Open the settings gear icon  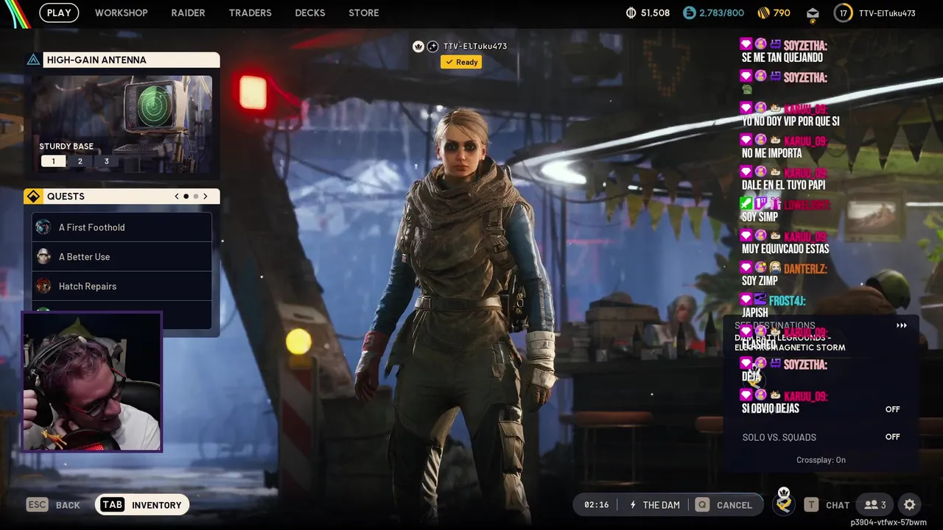tap(909, 505)
